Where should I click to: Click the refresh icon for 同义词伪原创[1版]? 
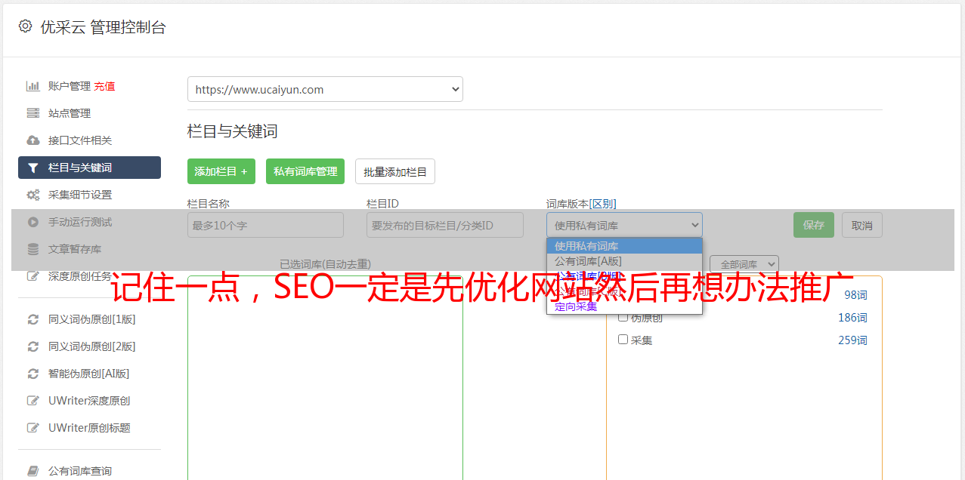pos(32,319)
